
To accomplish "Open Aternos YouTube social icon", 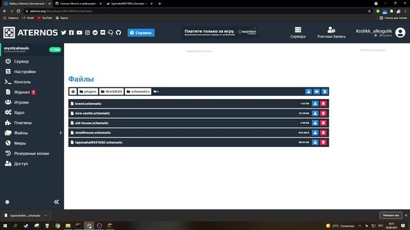I will coord(79,33).
